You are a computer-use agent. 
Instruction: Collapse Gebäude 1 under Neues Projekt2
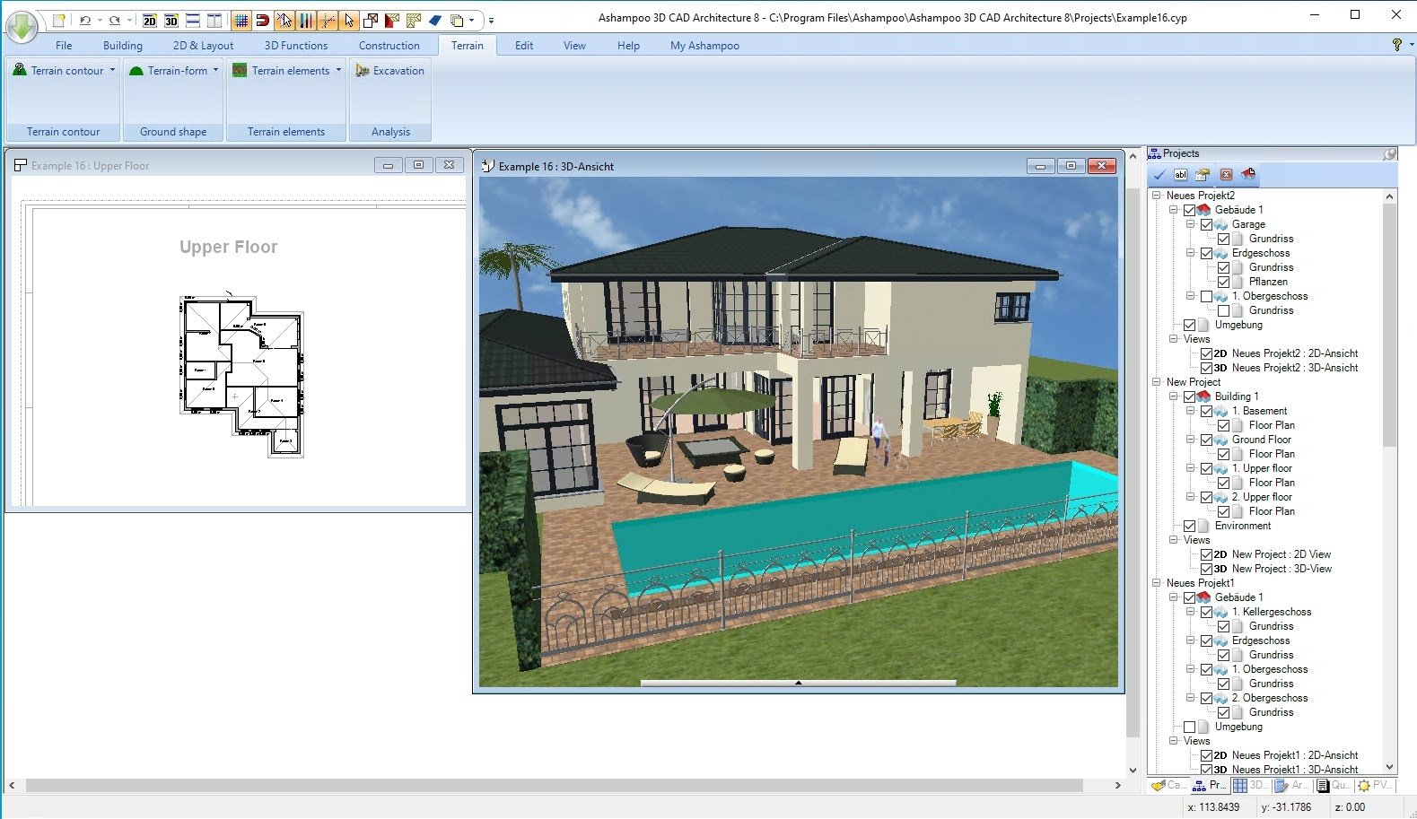tap(1173, 209)
